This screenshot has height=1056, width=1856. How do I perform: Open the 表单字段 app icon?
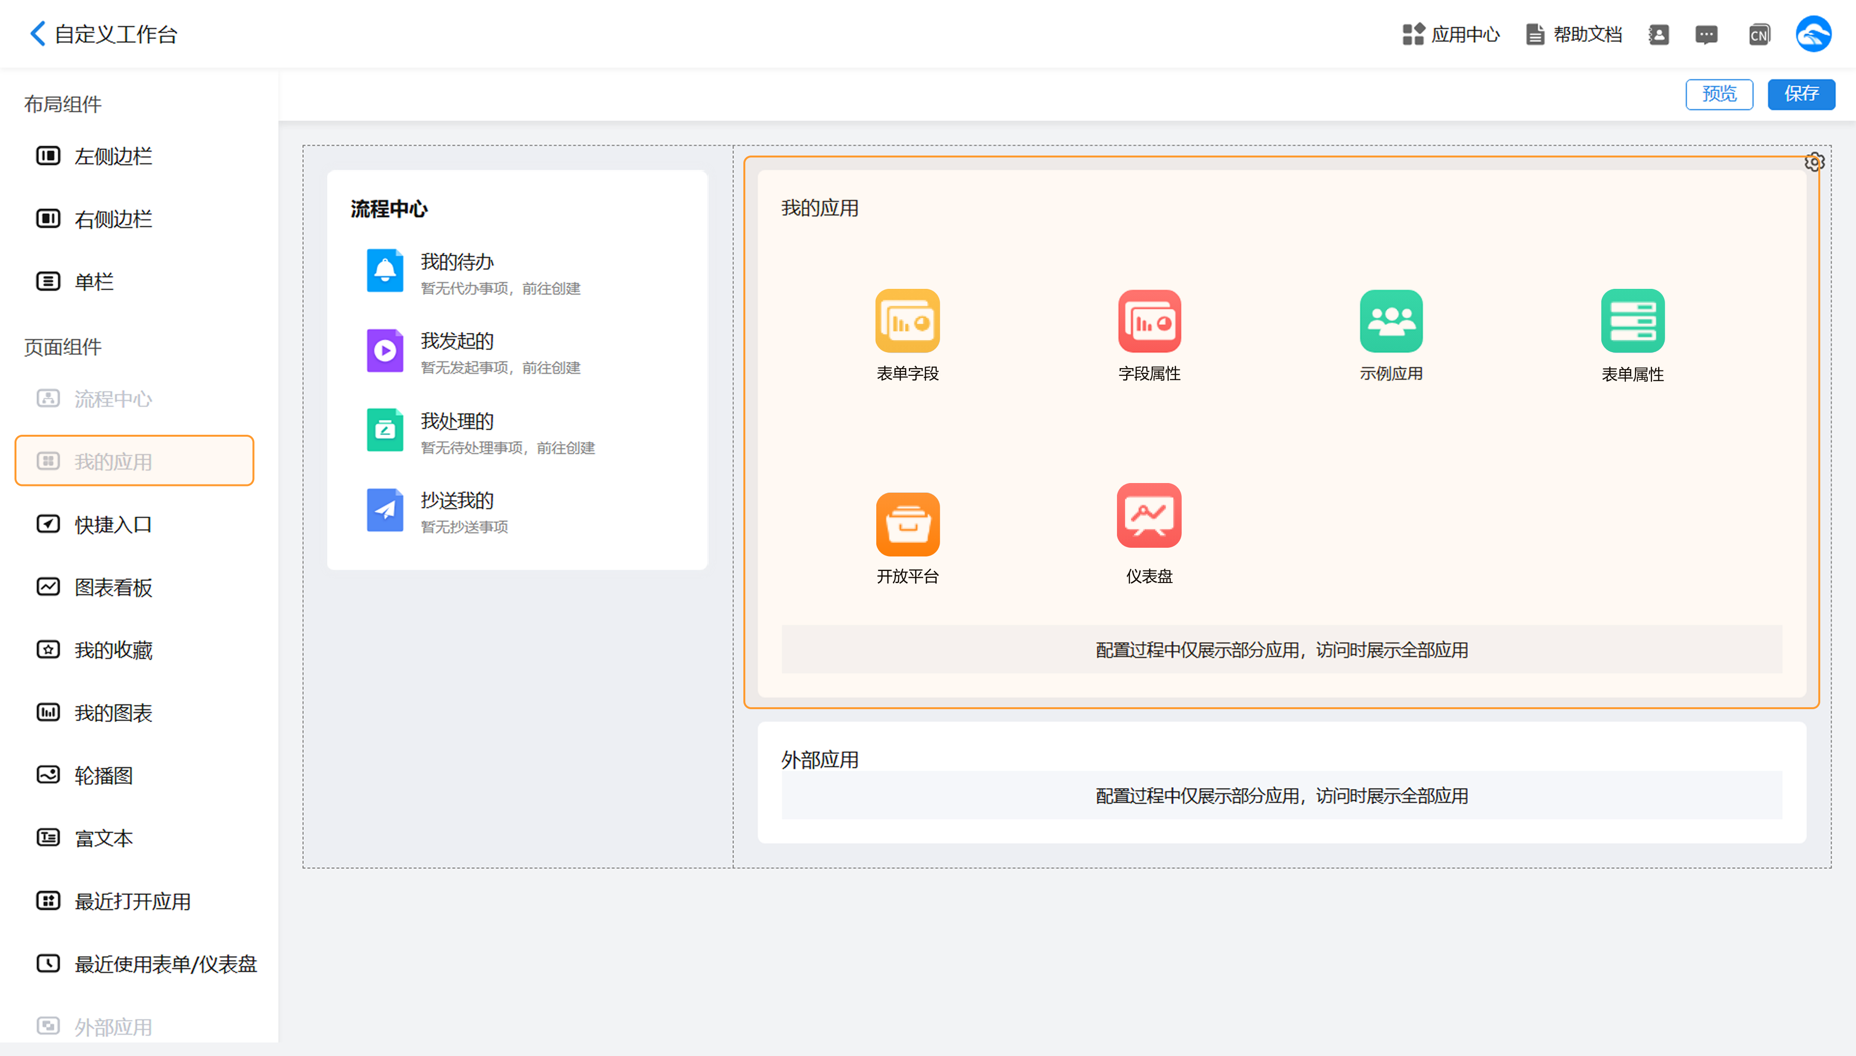pos(907,321)
